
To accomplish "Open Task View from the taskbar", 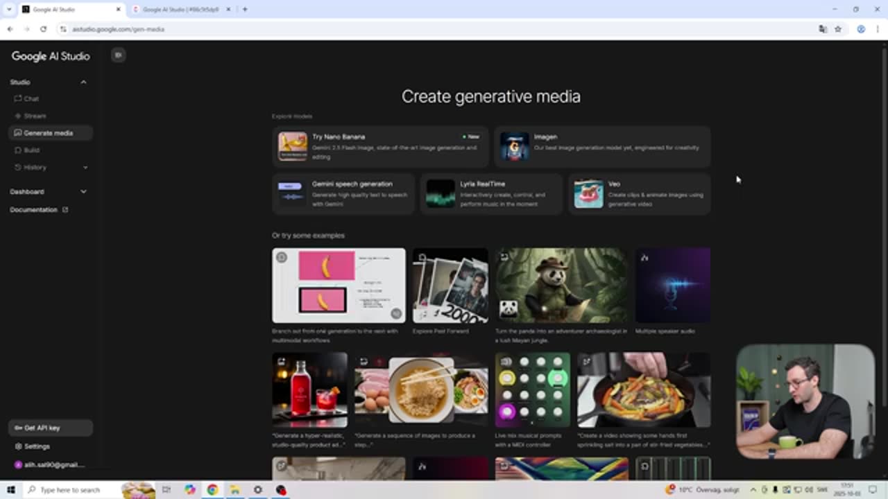I will pos(166,490).
